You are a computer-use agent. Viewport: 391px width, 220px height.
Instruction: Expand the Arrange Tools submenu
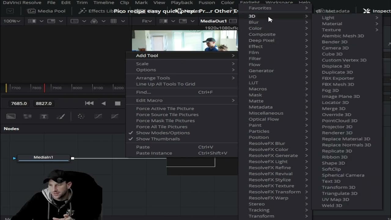click(x=182, y=78)
